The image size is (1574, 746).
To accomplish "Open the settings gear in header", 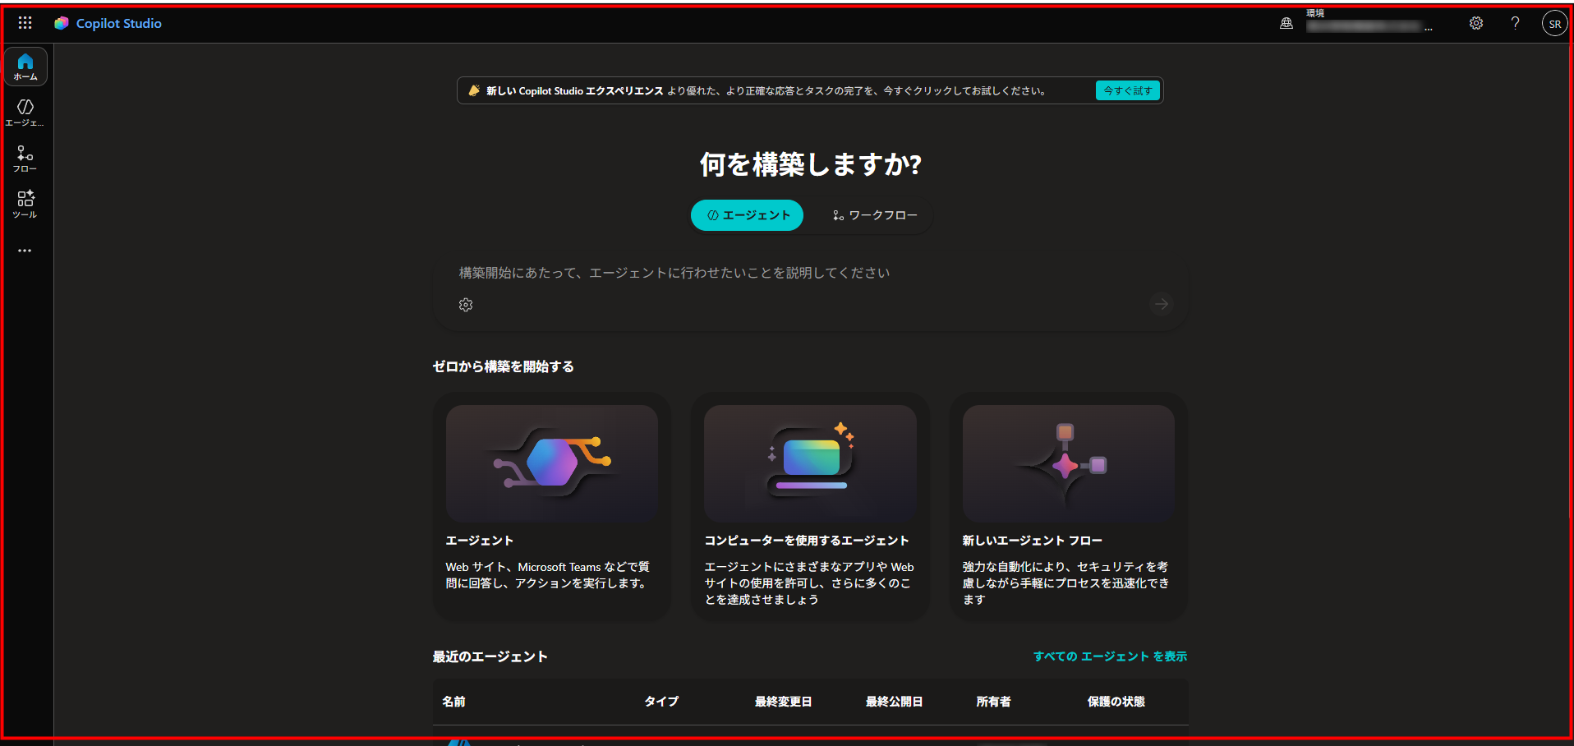I will coord(1476,23).
